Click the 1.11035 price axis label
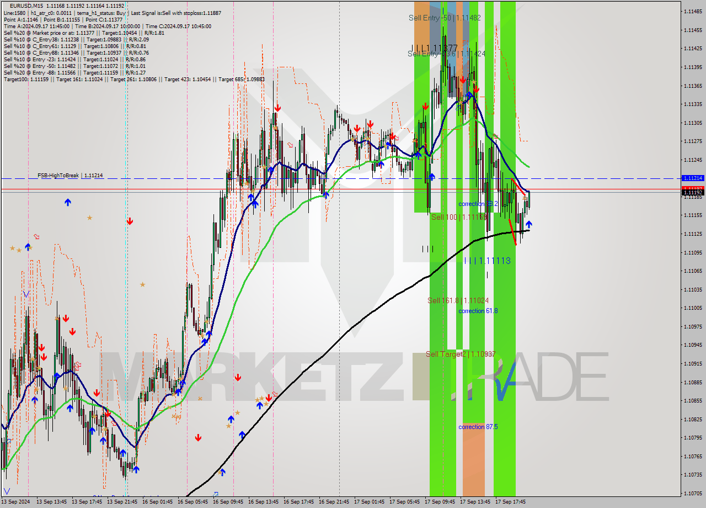Screen dimensions: 706x508 [693, 289]
